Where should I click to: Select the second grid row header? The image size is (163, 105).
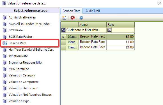point(63,42)
